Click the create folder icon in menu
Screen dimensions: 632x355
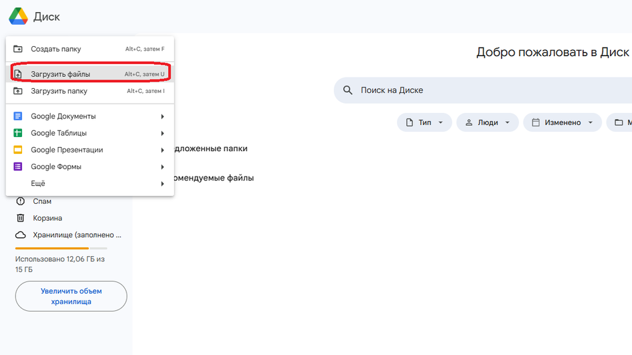(17, 49)
